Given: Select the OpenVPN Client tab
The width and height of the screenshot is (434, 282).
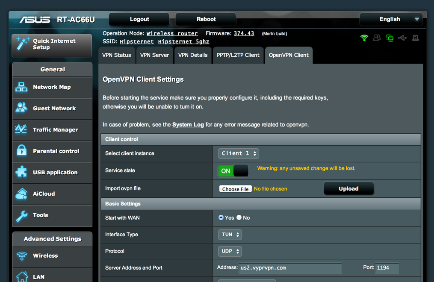Looking at the screenshot, I should click(289, 55).
